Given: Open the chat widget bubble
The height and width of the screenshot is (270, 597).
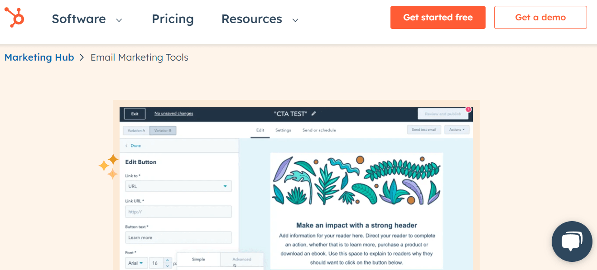Looking at the screenshot, I should point(572,241).
